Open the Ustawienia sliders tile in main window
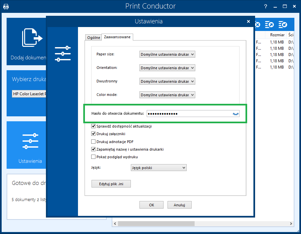The height and width of the screenshot is (234, 301). click(x=26, y=145)
